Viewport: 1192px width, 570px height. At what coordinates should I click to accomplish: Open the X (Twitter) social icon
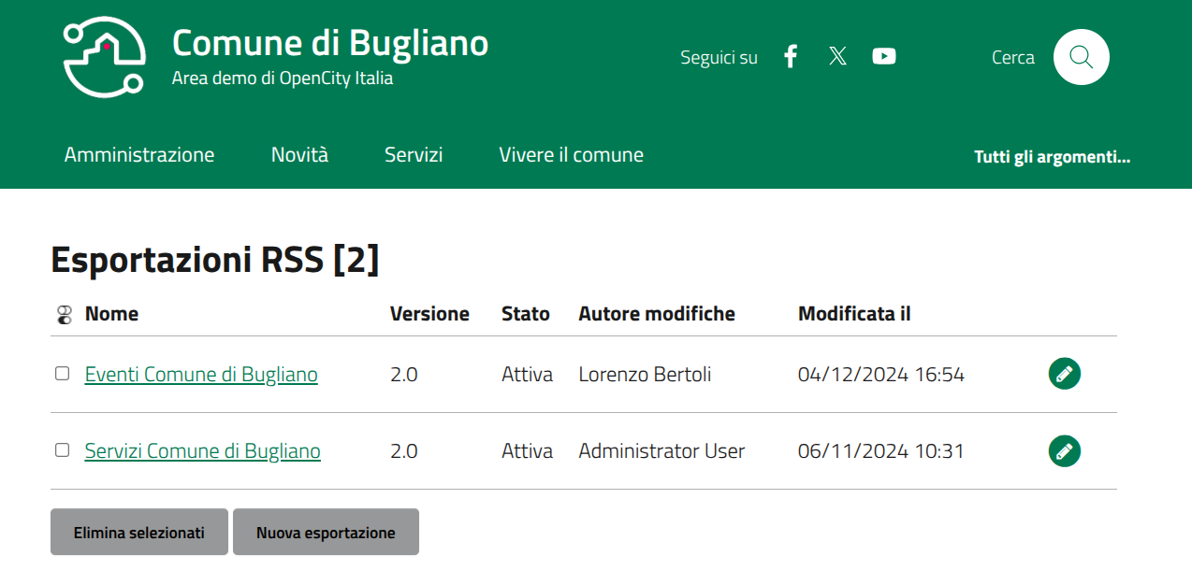pos(837,57)
